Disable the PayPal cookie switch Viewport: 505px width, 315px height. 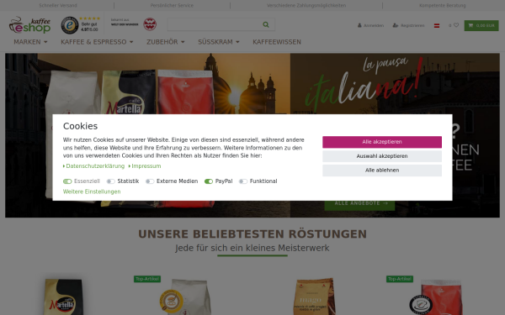(x=209, y=181)
